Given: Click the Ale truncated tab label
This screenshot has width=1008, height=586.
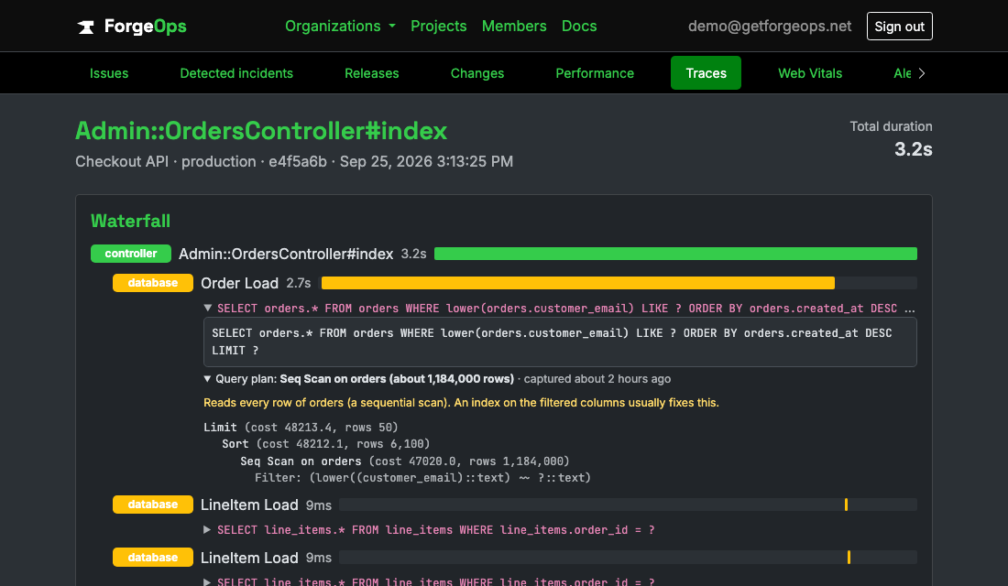Looking at the screenshot, I should [902, 73].
